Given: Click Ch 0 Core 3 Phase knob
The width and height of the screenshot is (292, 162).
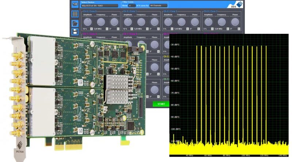Looking at the screenshot, I should click(x=235, y=21).
